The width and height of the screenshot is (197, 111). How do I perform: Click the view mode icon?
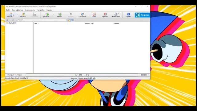73,20
